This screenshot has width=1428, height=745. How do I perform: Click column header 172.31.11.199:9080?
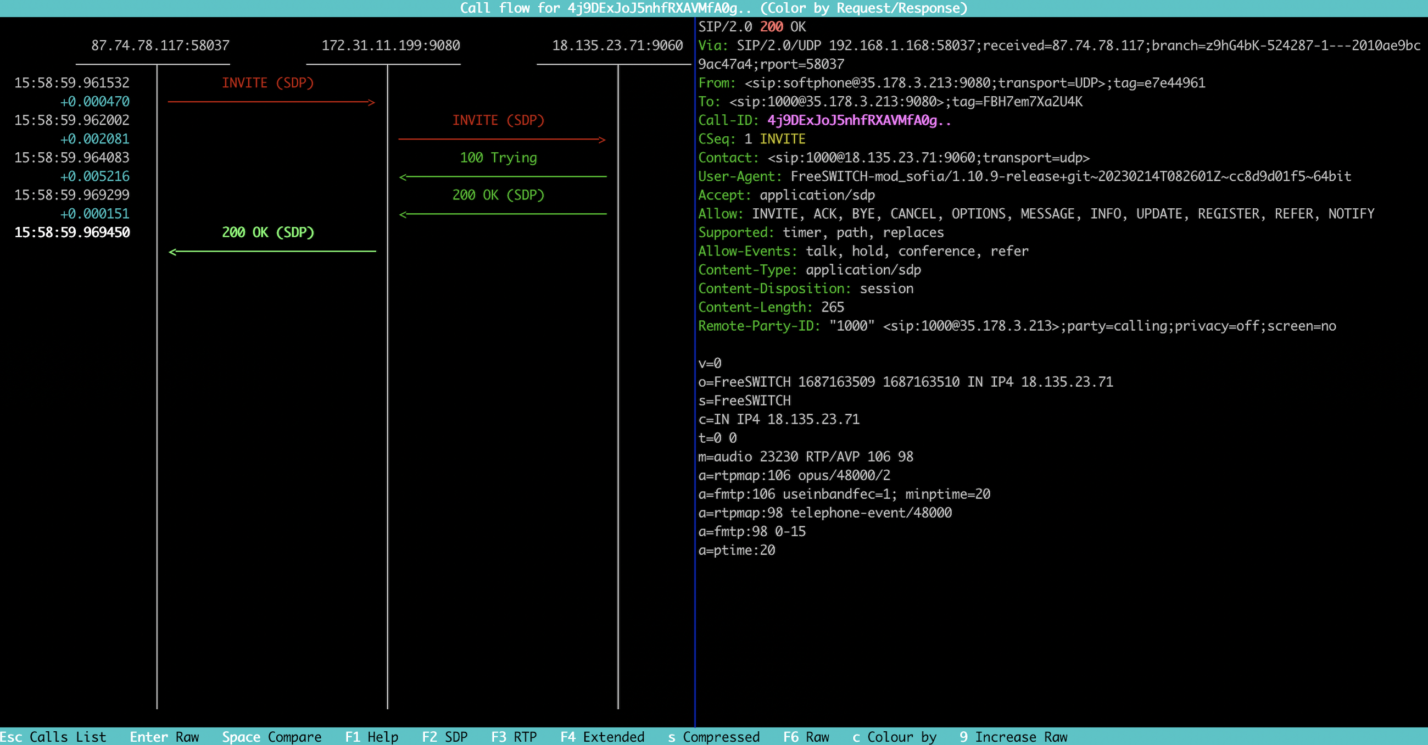(x=391, y=46)
